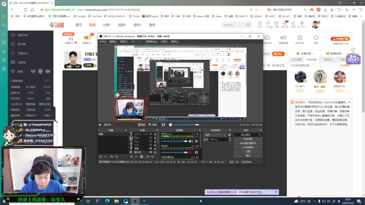The image size is (365, 205).
Task: Move scene up in Scenes panel
Action: click(x=111, y=157)
